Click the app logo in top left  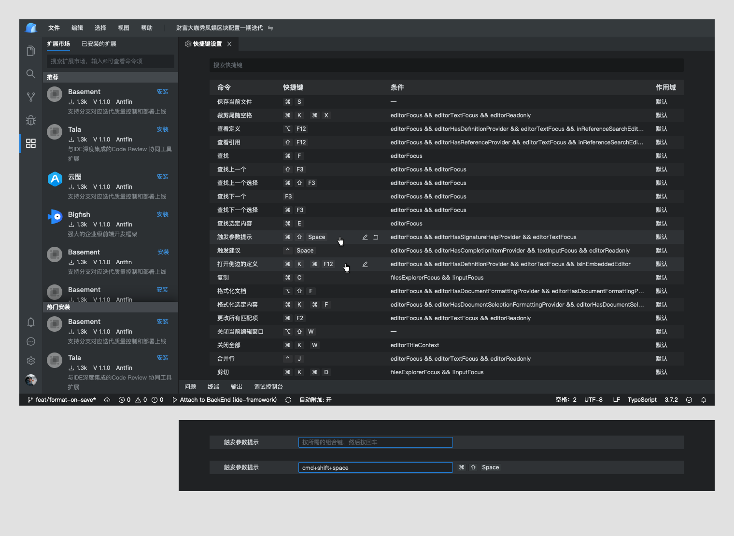pos(31,28)
